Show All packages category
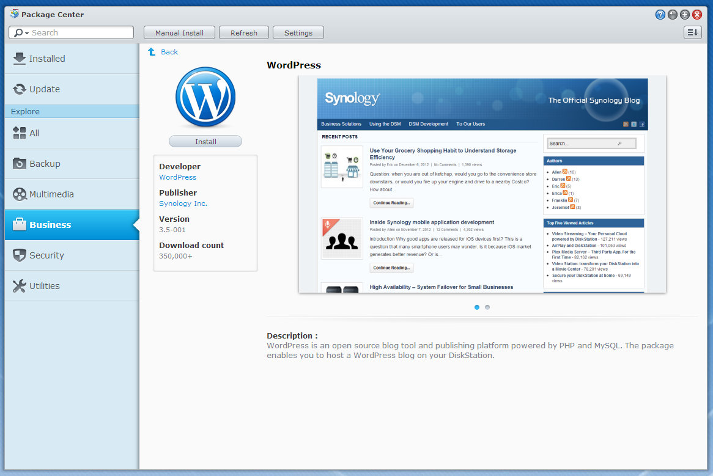713x476 pixels. (72, 133)
